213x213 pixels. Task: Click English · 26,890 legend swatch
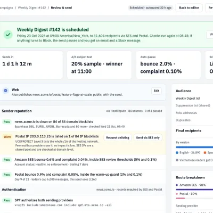click(177, 153)
